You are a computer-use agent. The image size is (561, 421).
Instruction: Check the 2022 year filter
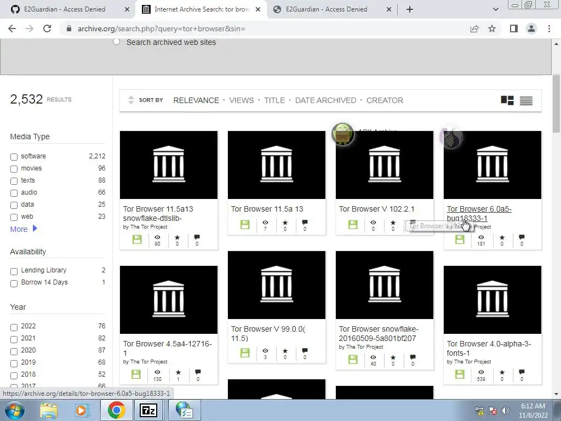[14, 327]
